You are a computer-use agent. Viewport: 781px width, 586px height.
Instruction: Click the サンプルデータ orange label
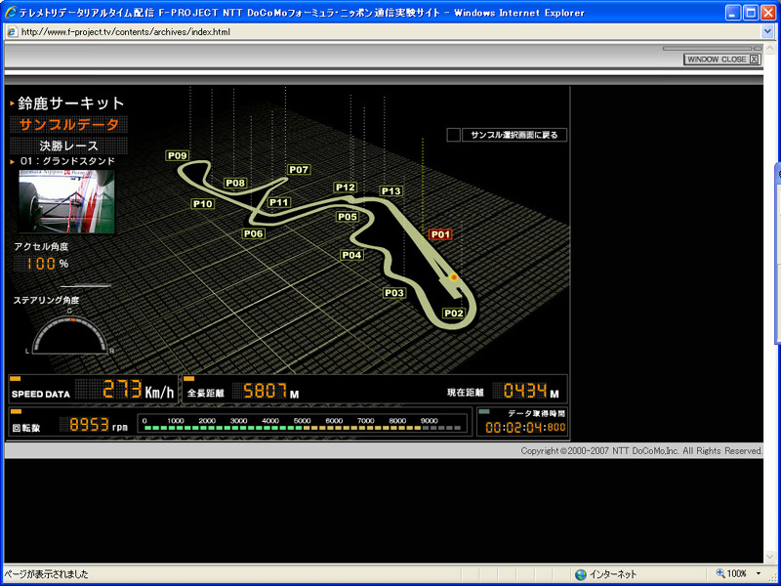pyautogui.click(x=68, y=125)
